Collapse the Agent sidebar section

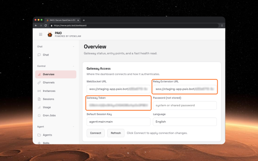tap(73, 126)
